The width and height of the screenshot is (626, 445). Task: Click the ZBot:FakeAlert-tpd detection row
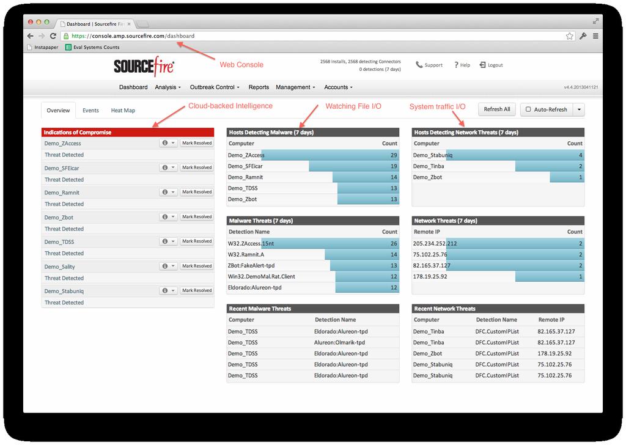[312, 265]
